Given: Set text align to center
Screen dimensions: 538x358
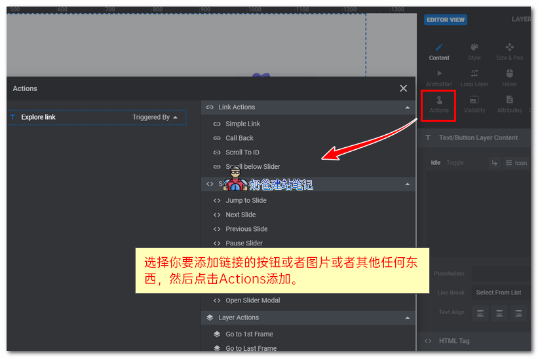Looking at the screenshot, I should (499, 313).
